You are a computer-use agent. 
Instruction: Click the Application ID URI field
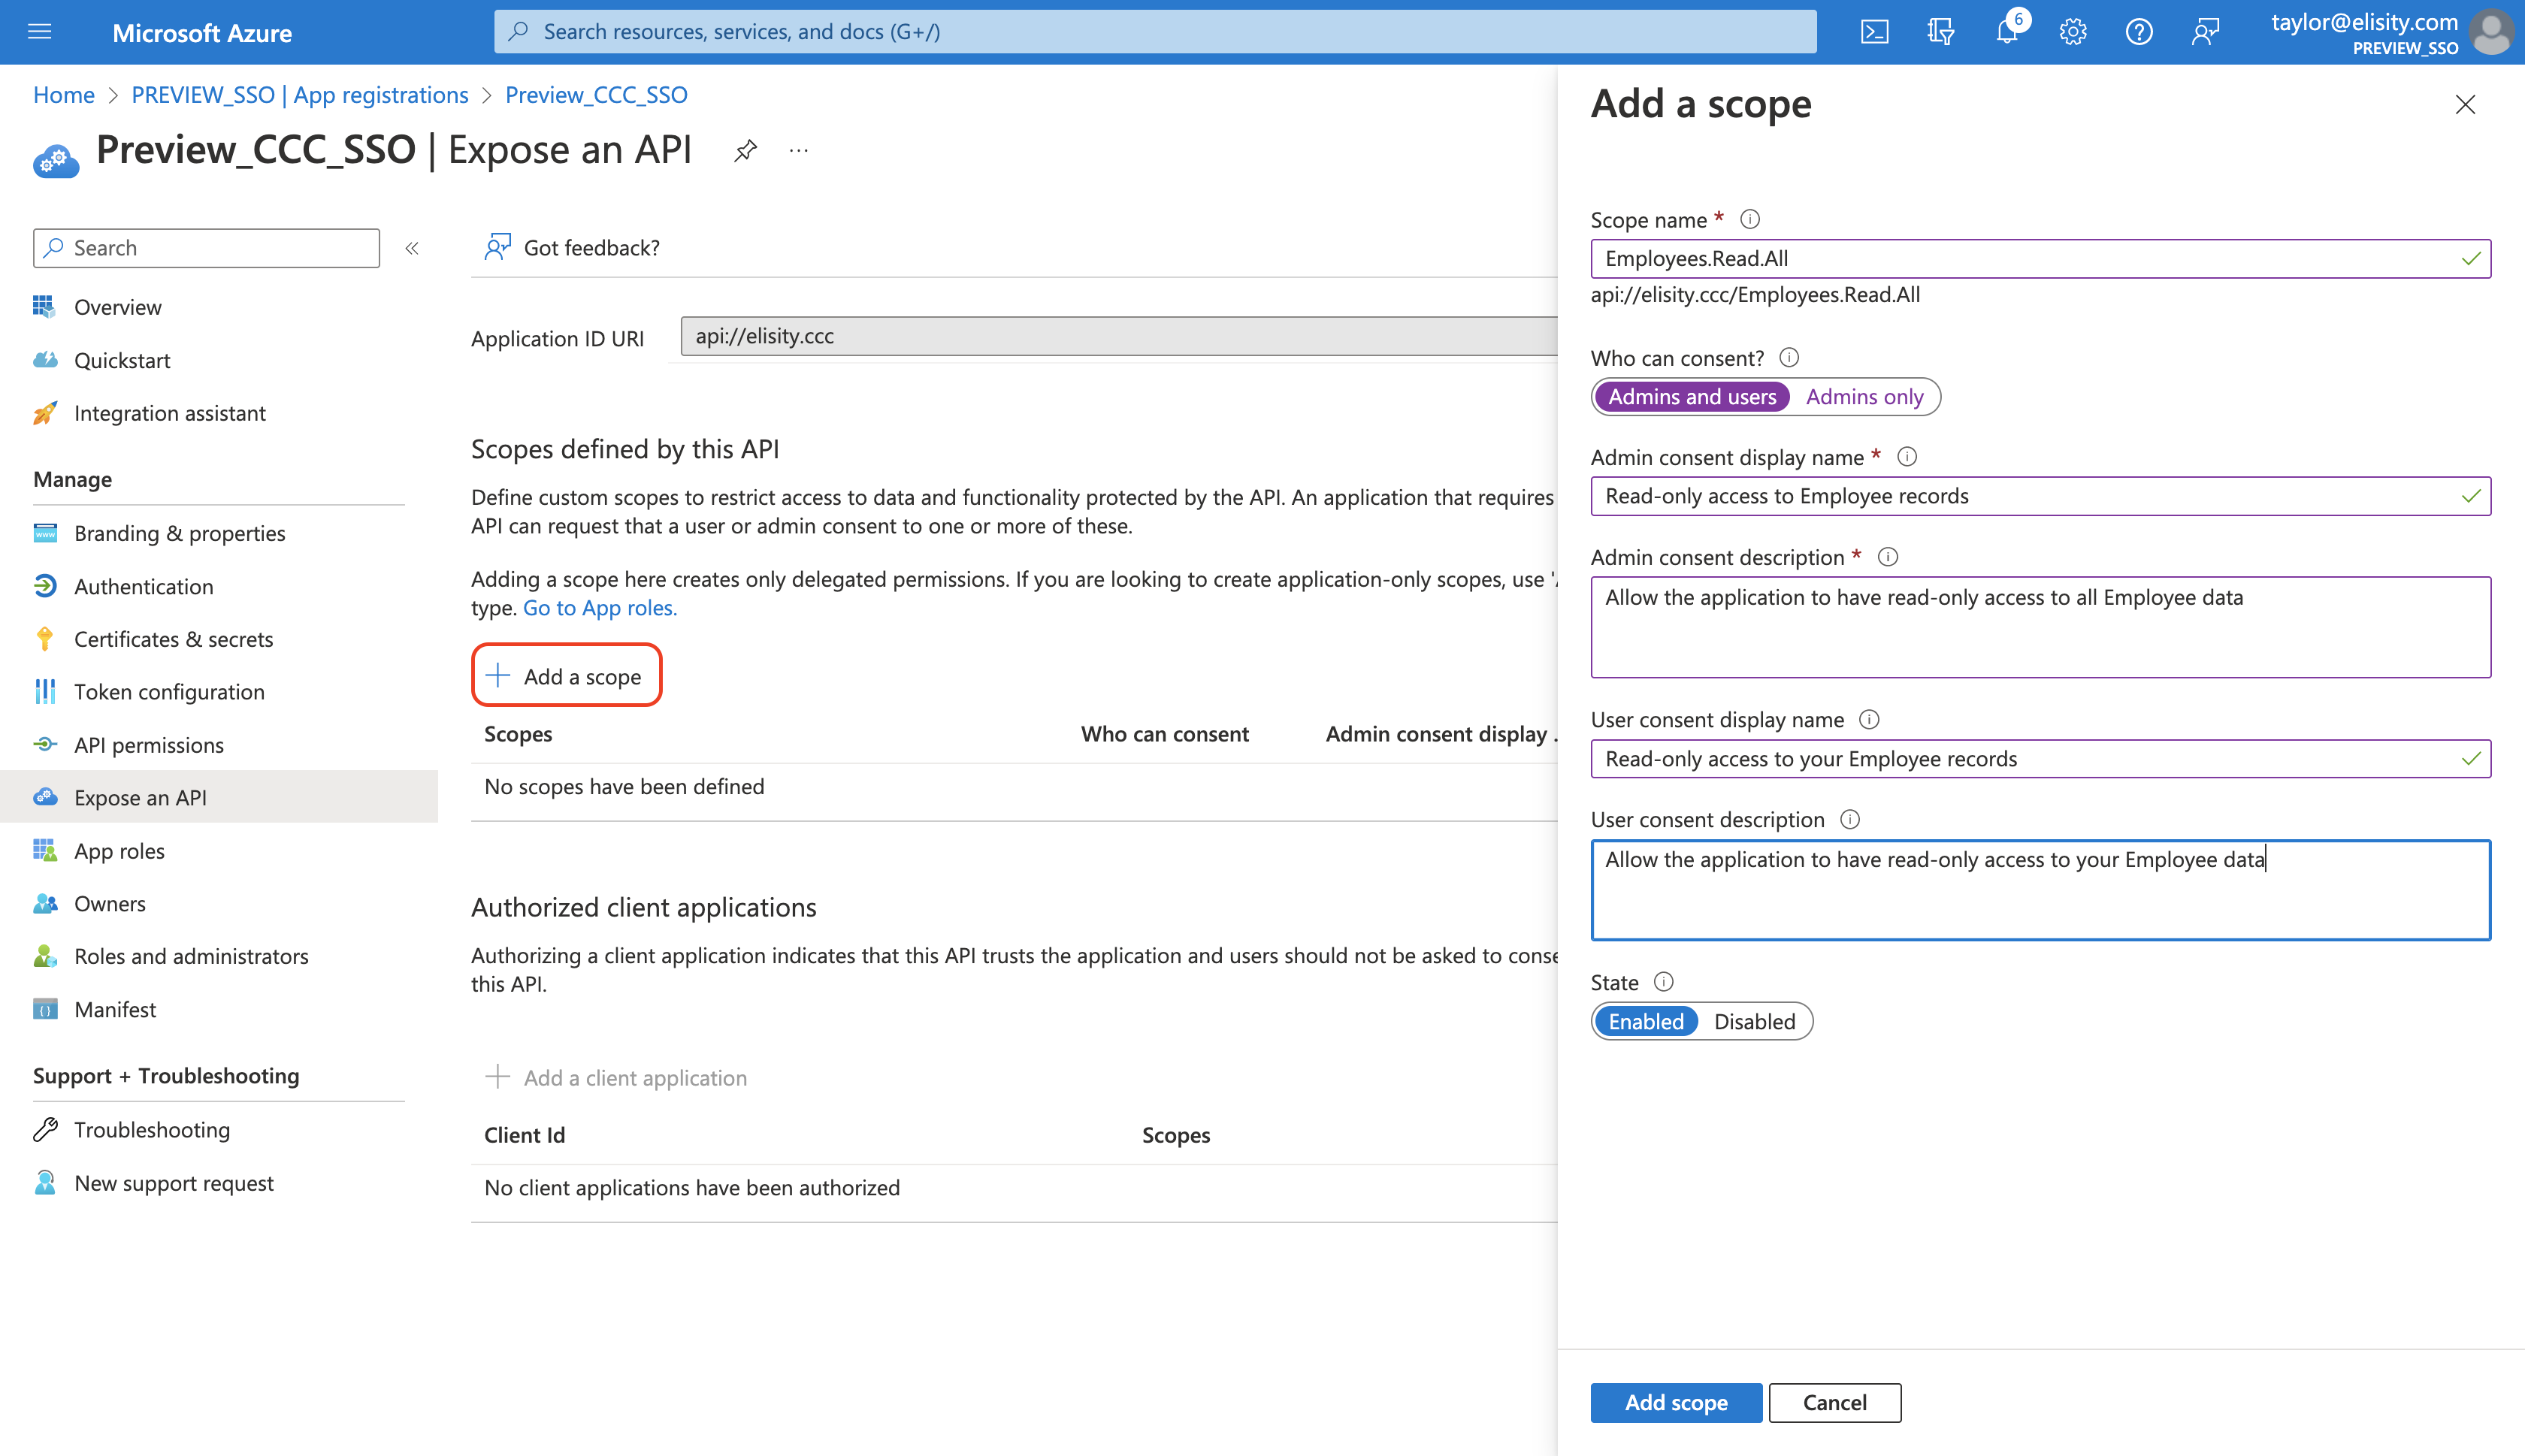coord(1118,336)
